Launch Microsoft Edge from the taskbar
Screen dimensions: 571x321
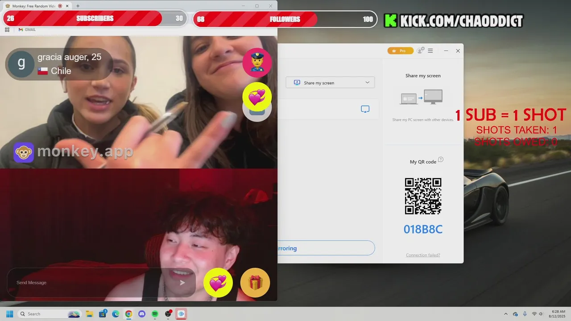pyautogui.click(x=116, y=314)
